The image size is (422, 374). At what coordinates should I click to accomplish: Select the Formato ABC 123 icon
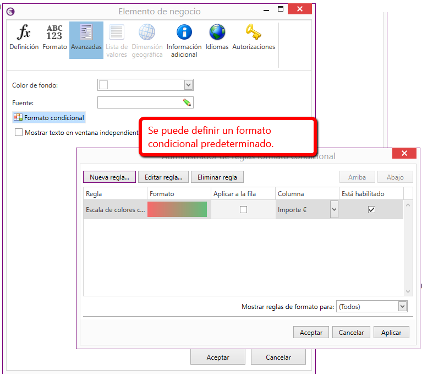pos(54,33)
